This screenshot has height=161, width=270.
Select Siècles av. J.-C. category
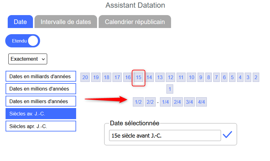coord(41,114)
